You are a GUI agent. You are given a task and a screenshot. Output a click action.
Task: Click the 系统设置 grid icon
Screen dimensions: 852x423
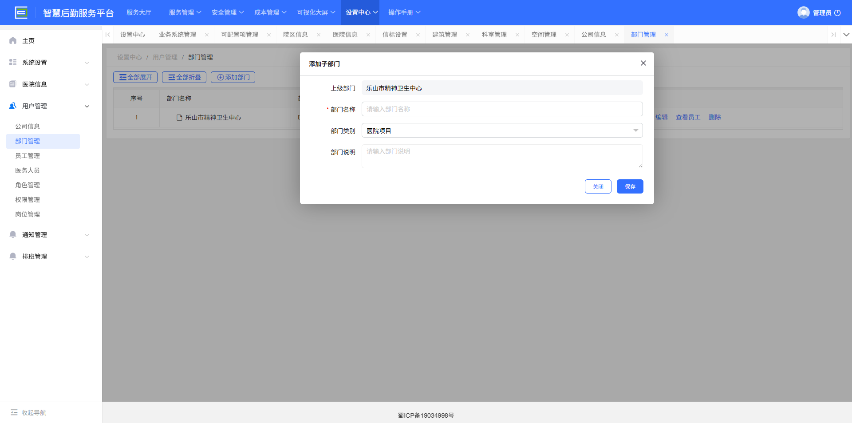[x=13, y=62]
